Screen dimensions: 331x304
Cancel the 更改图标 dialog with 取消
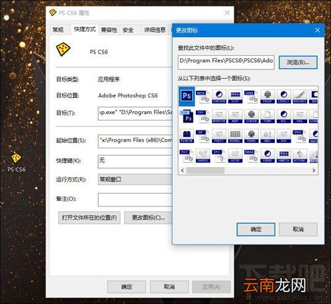(x=298, y=229)
